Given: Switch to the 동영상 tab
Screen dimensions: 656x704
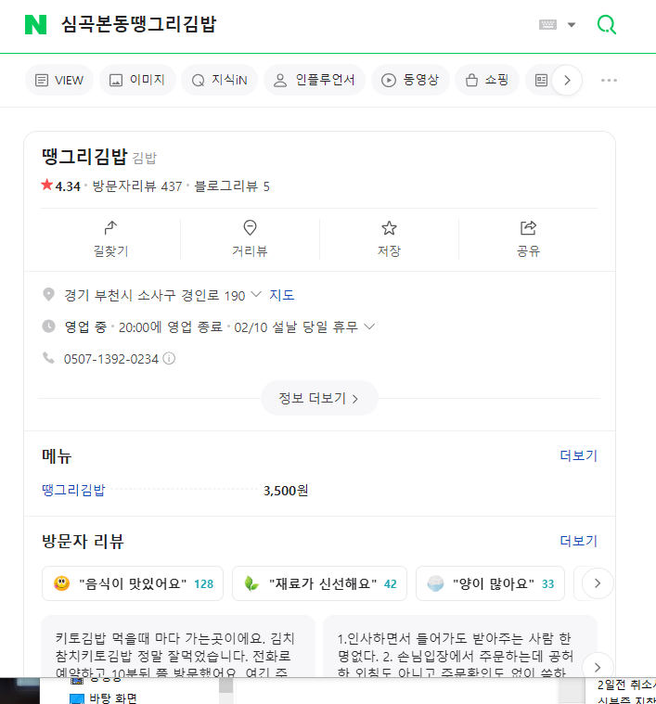Looking at the screenshot, I should (x=410, y=80).
